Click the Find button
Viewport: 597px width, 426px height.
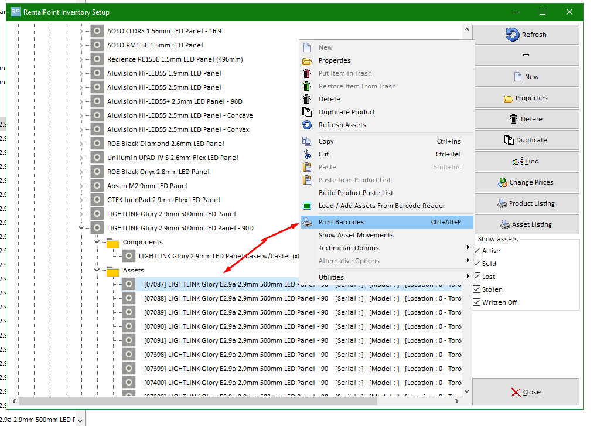(526, 161)
